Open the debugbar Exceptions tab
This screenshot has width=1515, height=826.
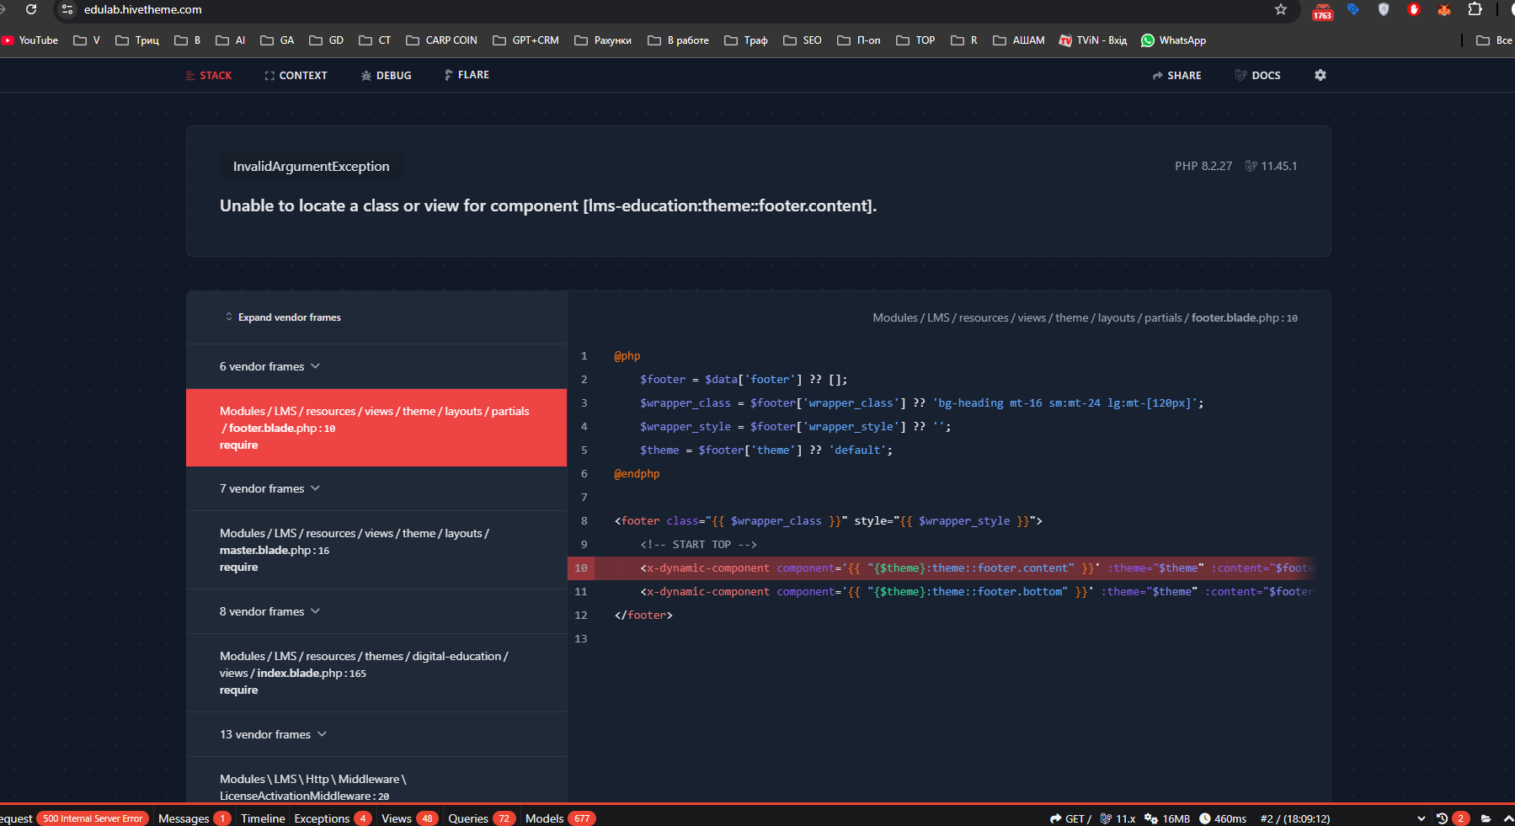333,818
